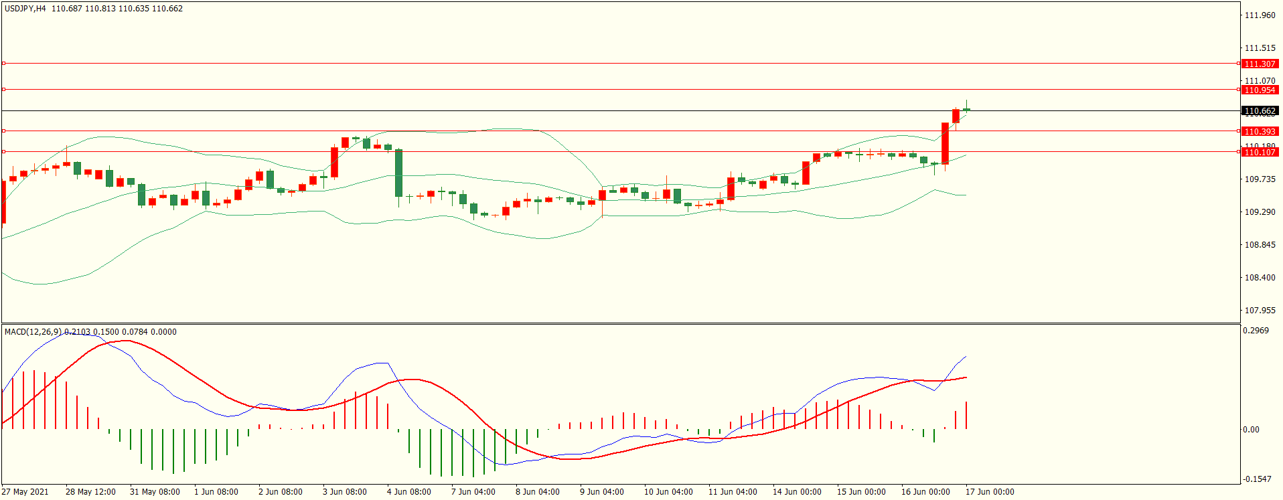Select the tall green candle at 4 Jun 08:00
Screen dimensions: 1283x500
click(x=399, y=173)
